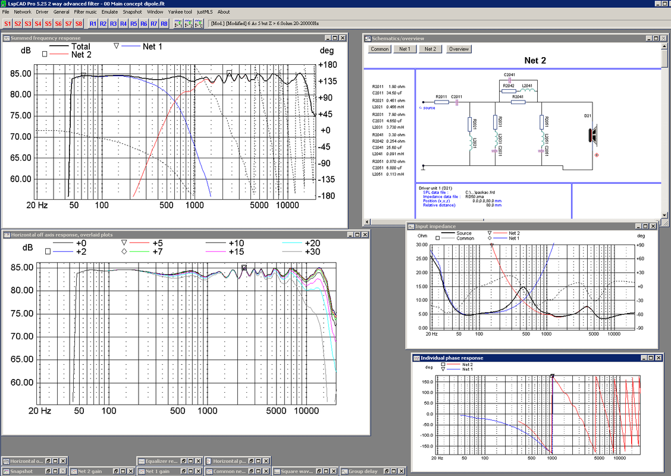Click the Schematics window horizontal scrollbar left arrow
Screen dimensions: 671x476
367,222
